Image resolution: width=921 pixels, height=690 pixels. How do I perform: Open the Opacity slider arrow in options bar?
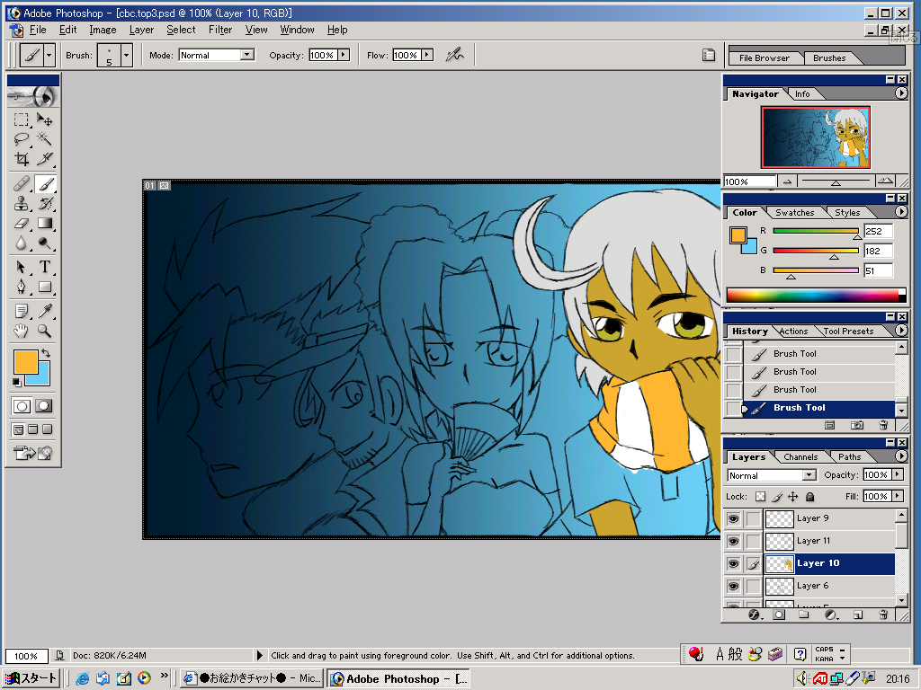point(344,55)
